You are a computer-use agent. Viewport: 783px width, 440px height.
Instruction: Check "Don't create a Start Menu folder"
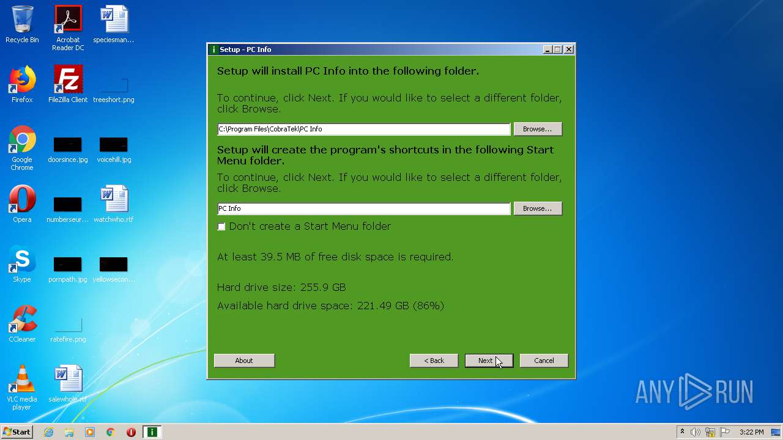221,227
